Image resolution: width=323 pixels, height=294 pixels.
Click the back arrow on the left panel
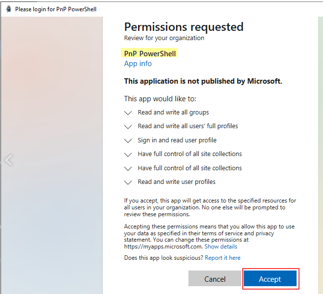tap(9, 160)
